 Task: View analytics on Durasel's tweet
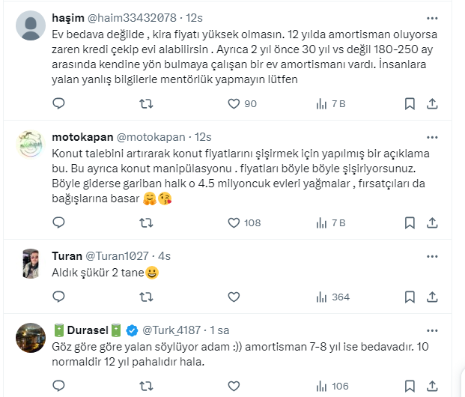(323, 386)
